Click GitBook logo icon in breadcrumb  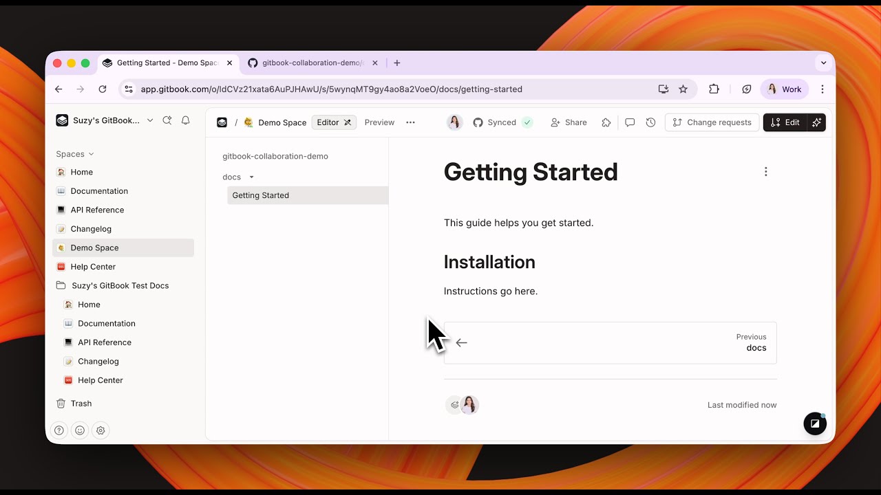click(222, 122)
